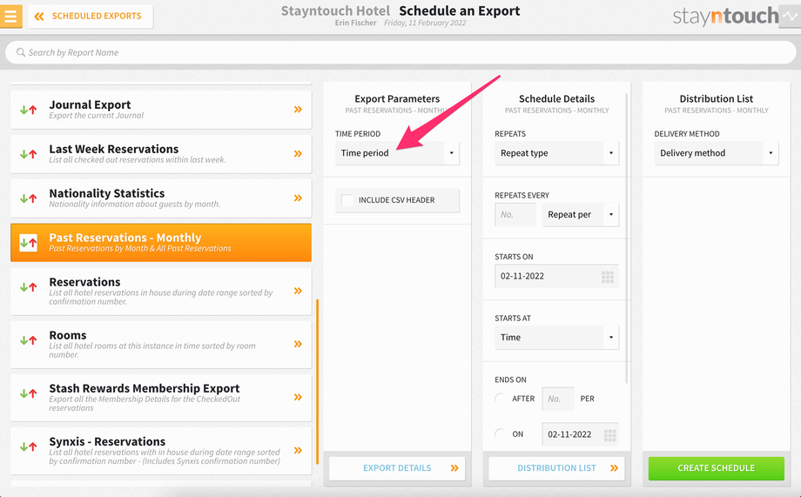Click the Schedule Details panel scrollbar

click(x=626, y=238)
